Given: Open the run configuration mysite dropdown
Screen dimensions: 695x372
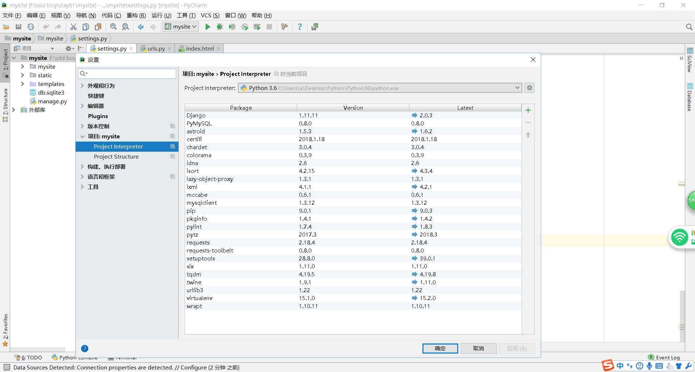Looking at the screenshot, I should [181, 27].
